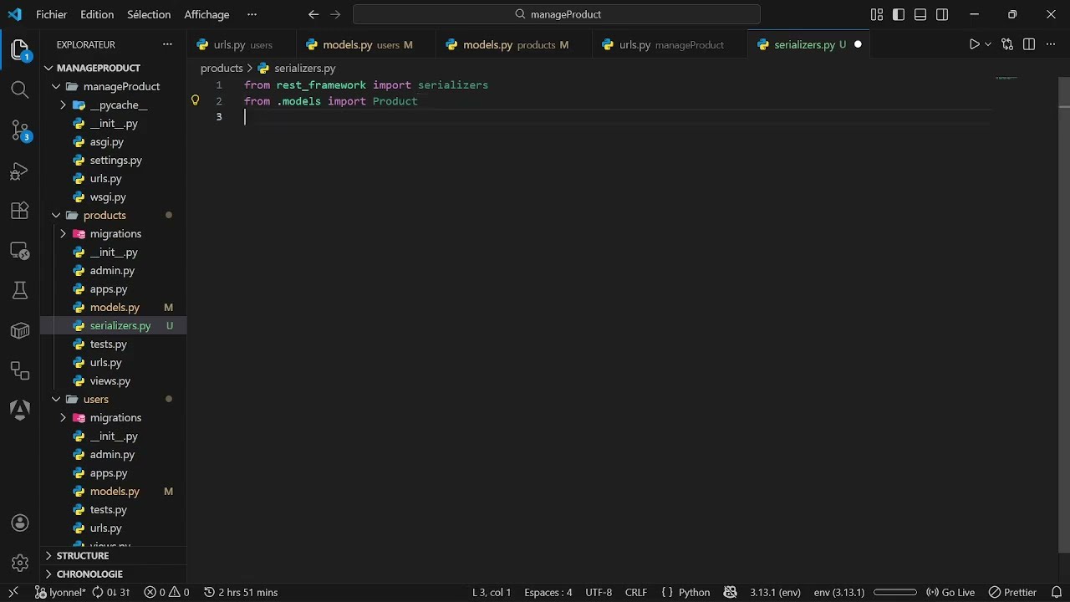Screen dimensions: 1070x602
Task: Toggle Go Live server
Action: coord(950,592)
